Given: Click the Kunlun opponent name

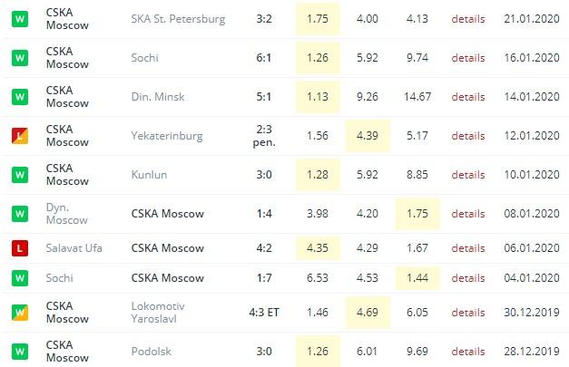Looking at the screenshot, I should [x=149, y=175].
